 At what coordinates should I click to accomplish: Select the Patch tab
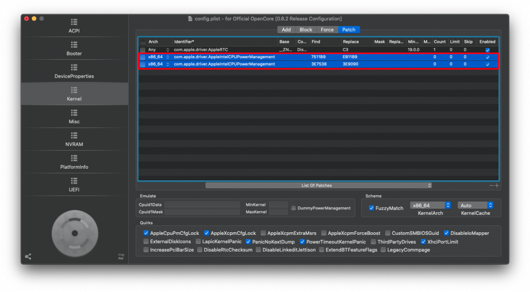click(x=349, y=30)
